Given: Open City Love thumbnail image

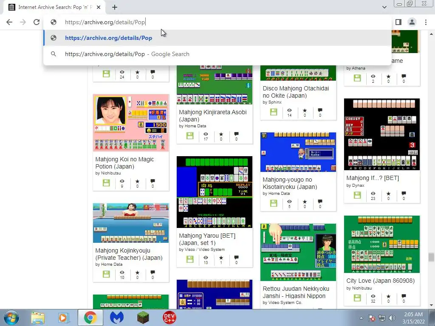Looking at the screenshot, I should [x=382, y=244].
